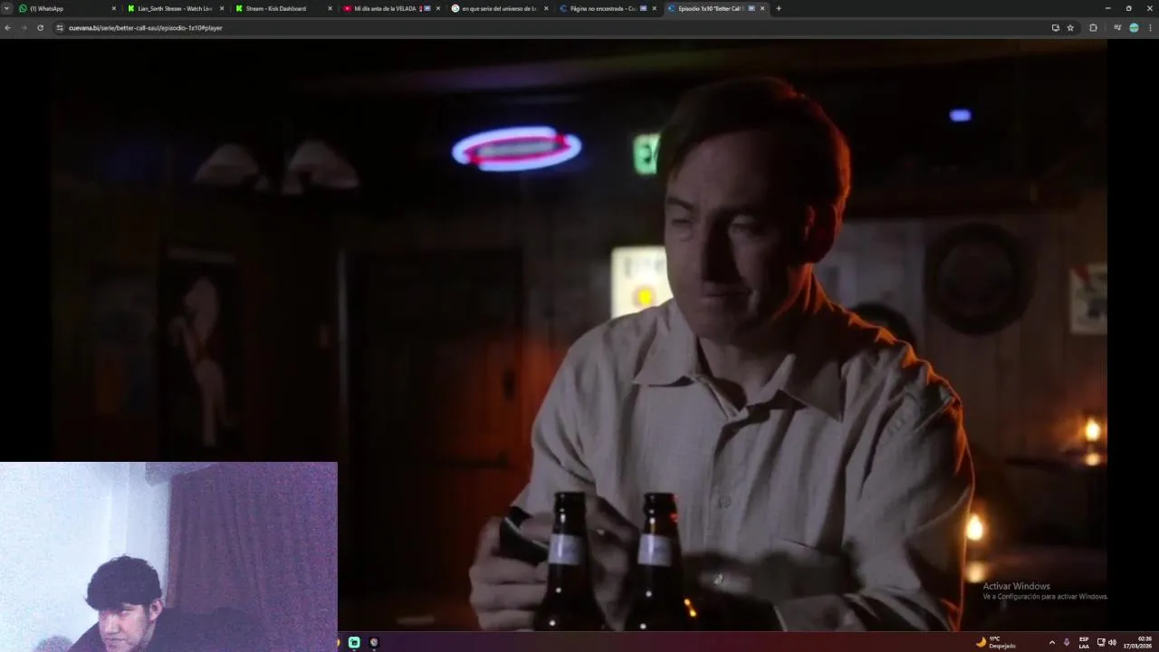Close the Mi día antes de la VELADA tab
The width and height of the screenshot is (1159, 652).
(x=438, y=8)
